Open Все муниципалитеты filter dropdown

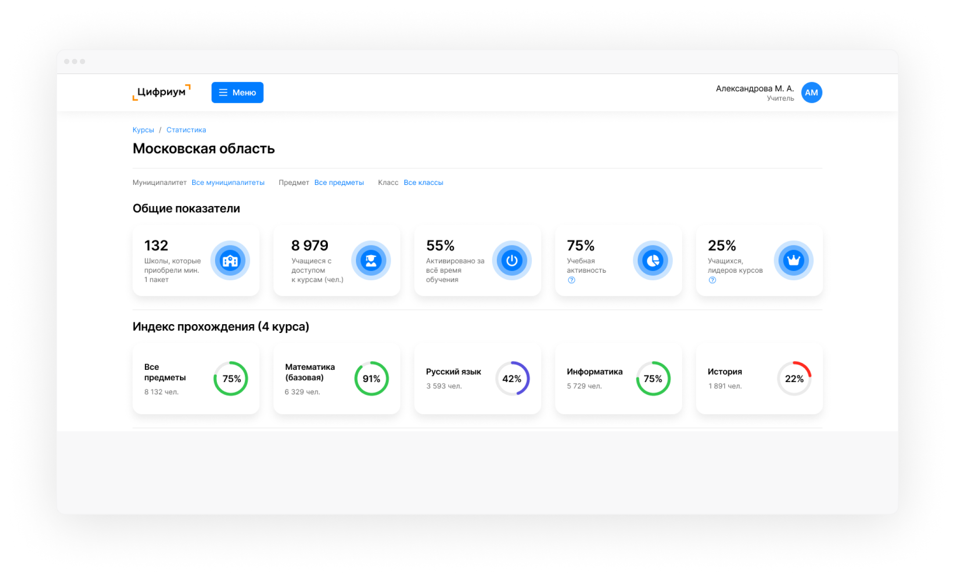click(x=228, y=182)
